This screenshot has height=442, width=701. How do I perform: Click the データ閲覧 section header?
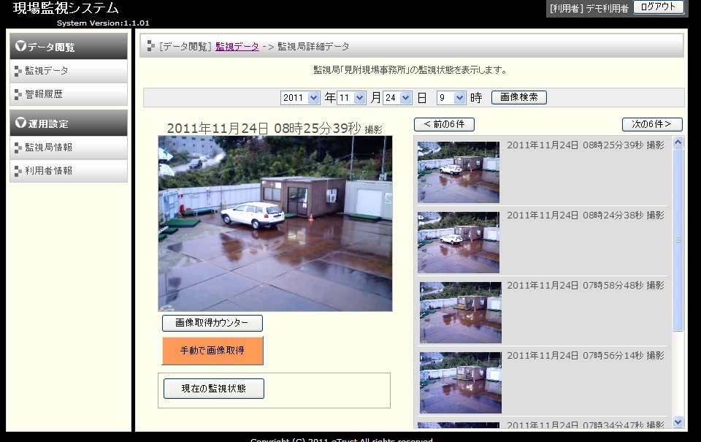69,46
